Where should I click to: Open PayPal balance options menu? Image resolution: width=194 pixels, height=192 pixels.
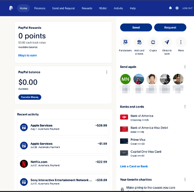(x=106, y=72)
